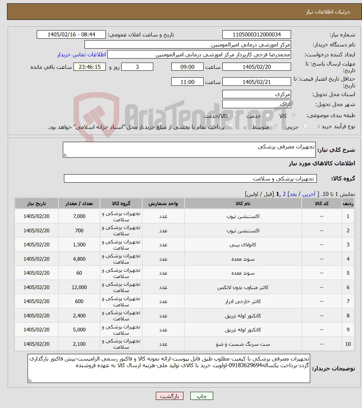The height and width of the screenshot is (408, 362).
Task: Click the گروه کالا column header
Action: pos(121,204)
